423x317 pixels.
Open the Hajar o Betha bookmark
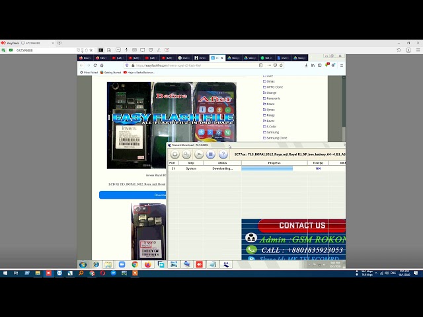[139, 73]
